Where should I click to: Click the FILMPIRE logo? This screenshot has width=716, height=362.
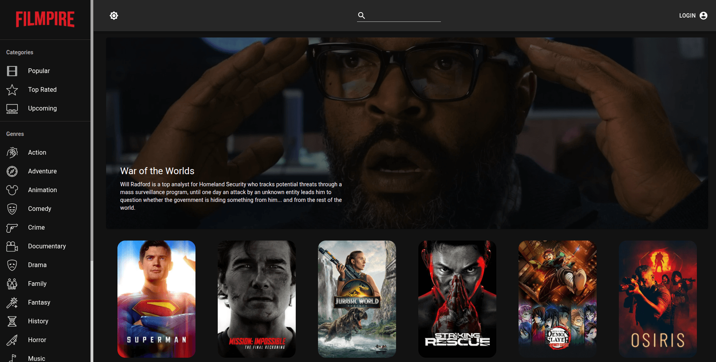pyautogui.click(x=45, y=19)
